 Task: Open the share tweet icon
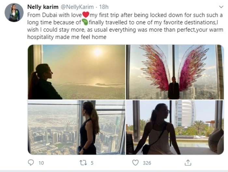[188, 162]
